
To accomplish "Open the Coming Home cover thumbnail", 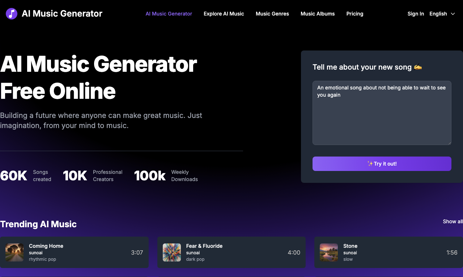I will click(x=14, y=252).
